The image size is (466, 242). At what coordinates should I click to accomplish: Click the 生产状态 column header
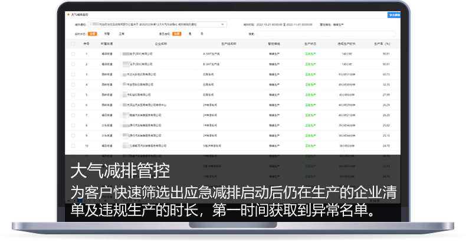[310, 44]
